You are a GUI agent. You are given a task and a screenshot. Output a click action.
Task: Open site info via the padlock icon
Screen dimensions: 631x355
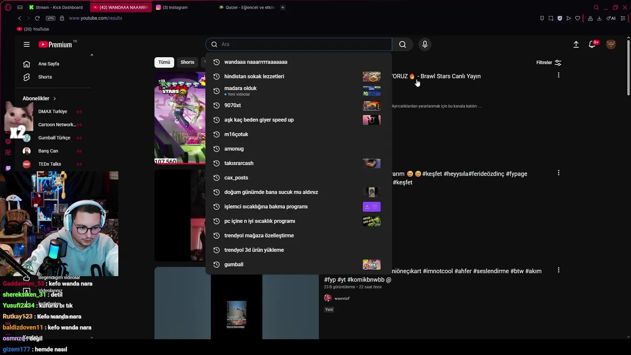(x=62, y=18)
